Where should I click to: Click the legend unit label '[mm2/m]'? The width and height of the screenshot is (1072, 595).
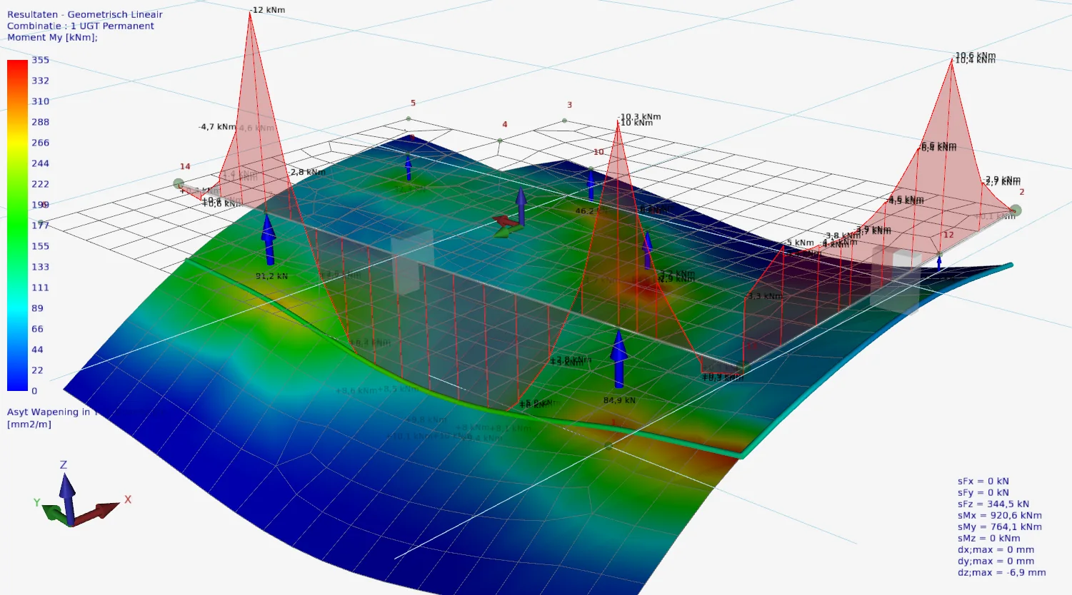pos(29,424)
